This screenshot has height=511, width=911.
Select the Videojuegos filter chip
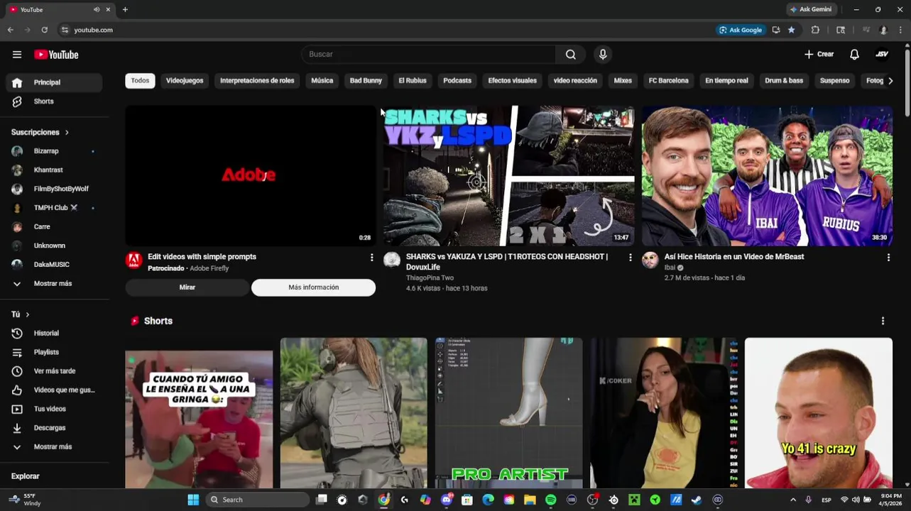(x=185, y=81)
